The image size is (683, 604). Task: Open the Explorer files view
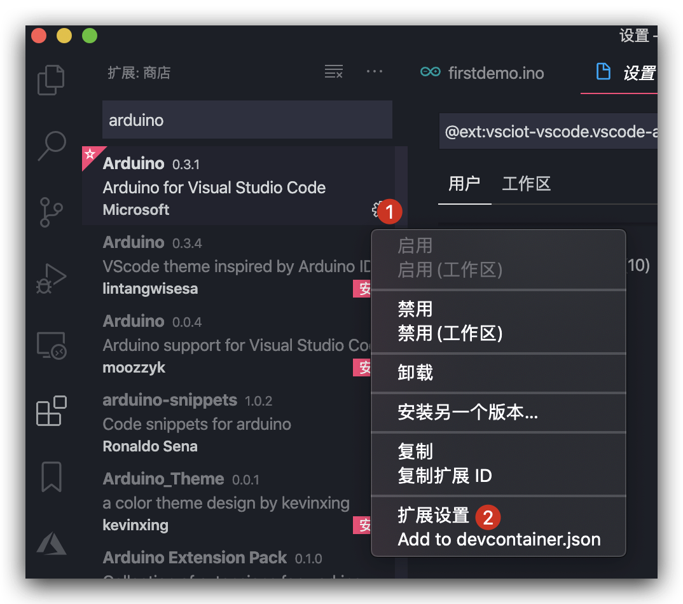point(51,79)
